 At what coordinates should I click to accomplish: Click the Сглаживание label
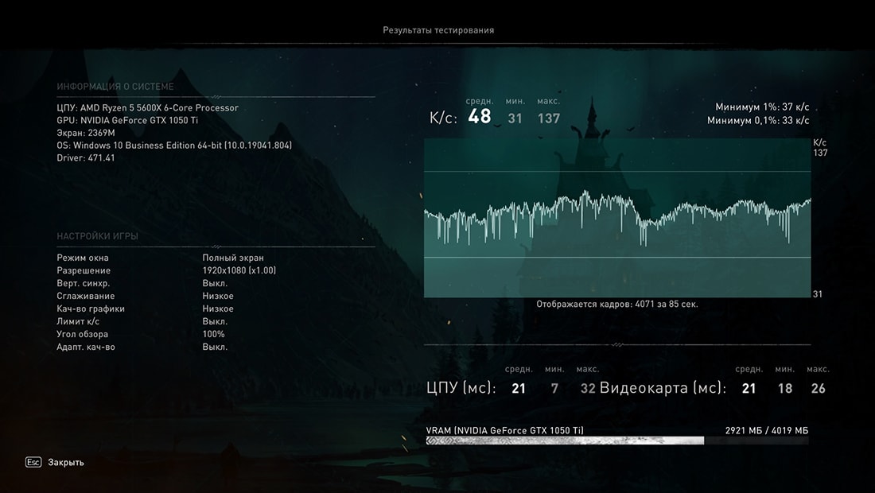85,296
